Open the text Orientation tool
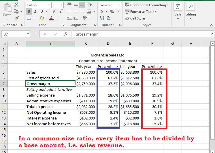 (85, 18)
